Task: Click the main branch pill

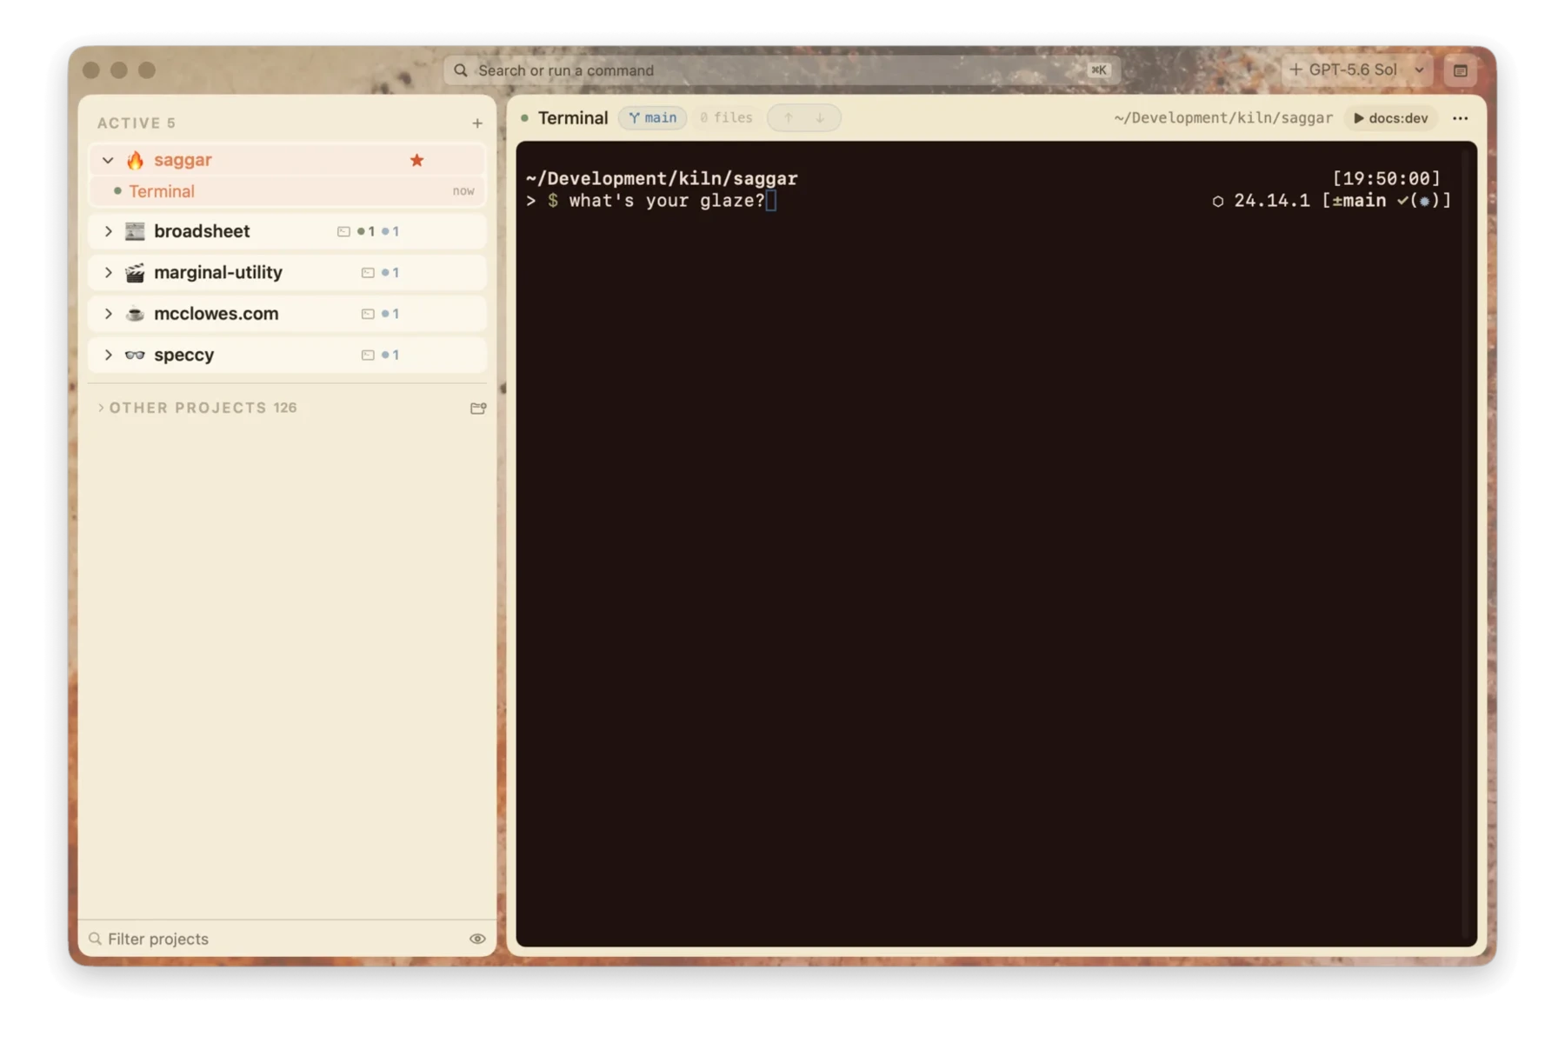Action: (x=653, y=117)
